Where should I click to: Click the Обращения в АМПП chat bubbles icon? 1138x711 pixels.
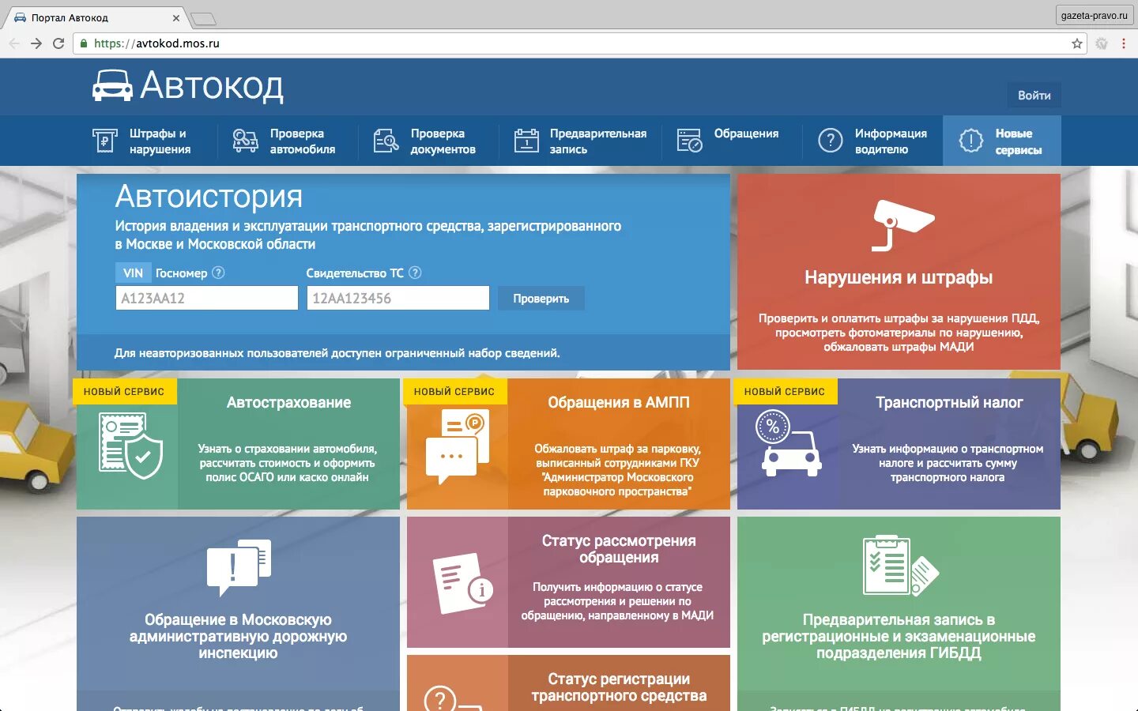pos(457,446)
